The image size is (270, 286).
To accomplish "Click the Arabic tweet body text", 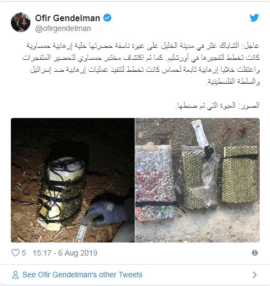I will [x=141, y=64].
